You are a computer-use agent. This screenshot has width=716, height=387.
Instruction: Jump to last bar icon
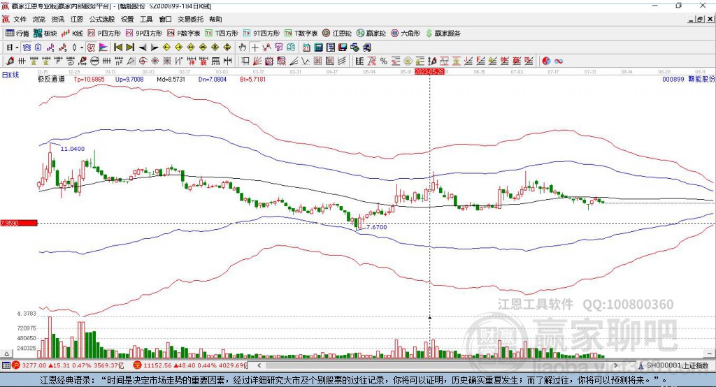[x=130, y=48]
